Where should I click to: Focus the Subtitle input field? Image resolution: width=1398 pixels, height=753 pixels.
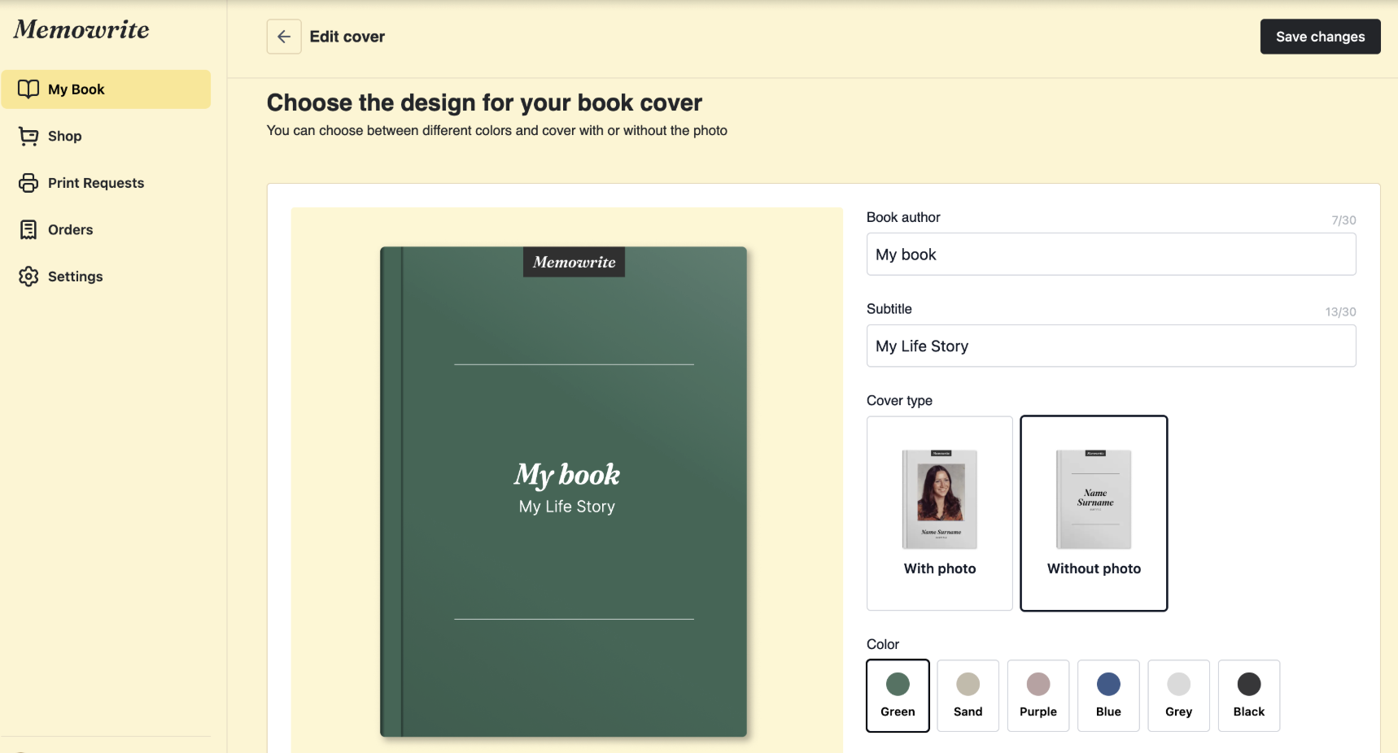[x=1111, y=346]
